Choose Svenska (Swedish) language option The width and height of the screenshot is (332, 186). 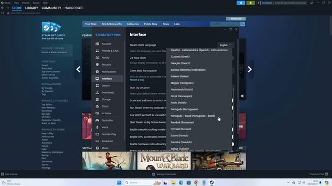[181, 142]
